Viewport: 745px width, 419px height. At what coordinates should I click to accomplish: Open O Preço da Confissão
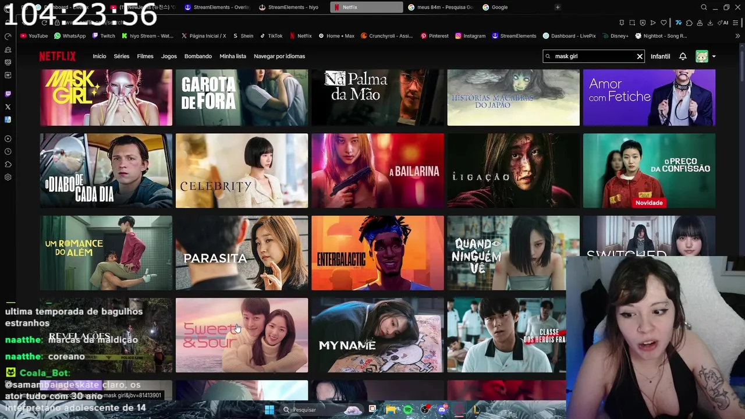point(649,171)
